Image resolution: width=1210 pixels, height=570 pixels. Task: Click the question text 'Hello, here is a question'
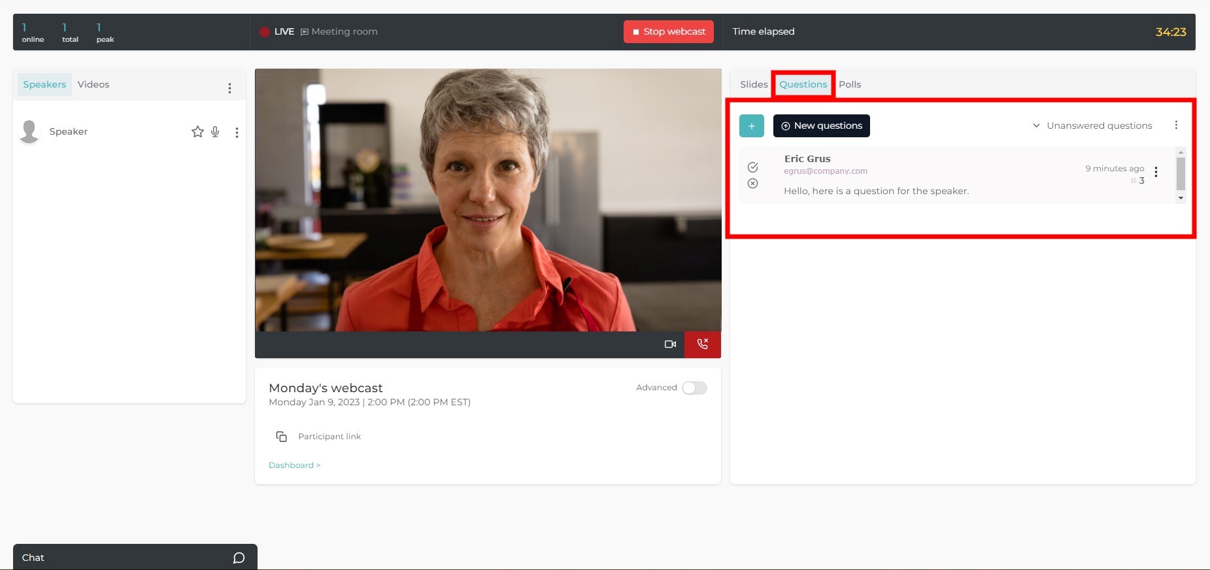click(x=877, y=191)
